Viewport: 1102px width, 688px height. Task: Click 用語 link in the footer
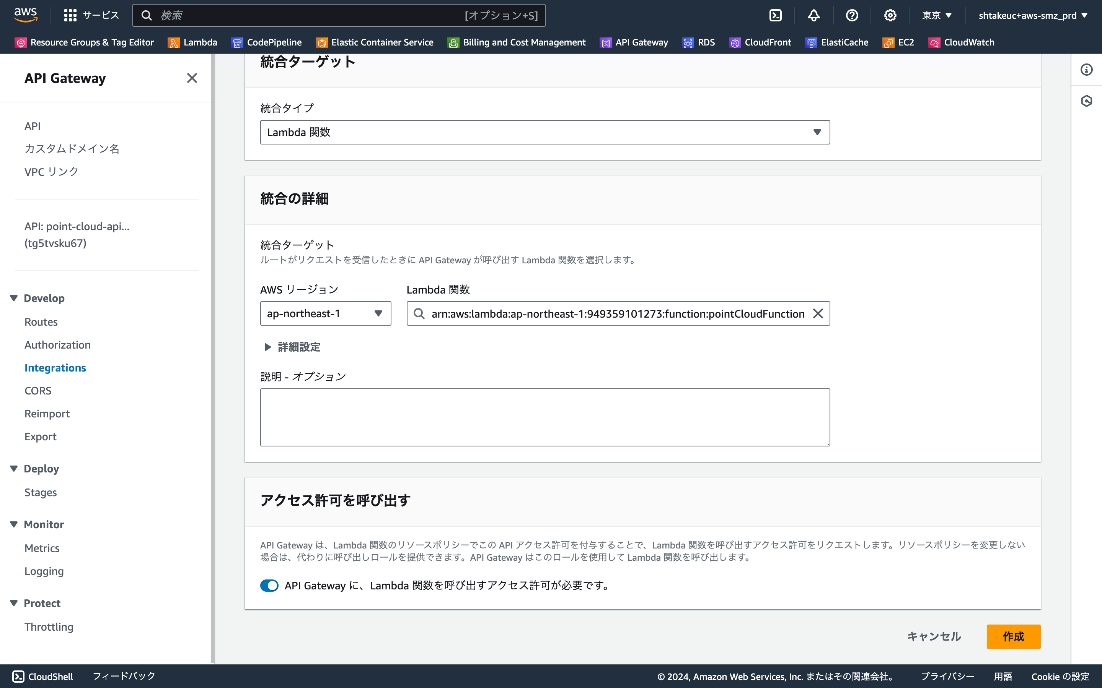pyautogui.click(x=1003, y=677)
